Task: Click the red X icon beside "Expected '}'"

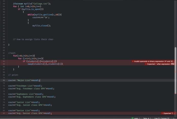Action: (162, 113)
